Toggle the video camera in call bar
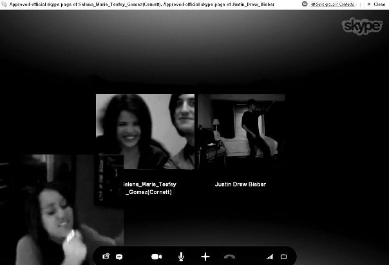389x265 pixels. tap(157, 257)
